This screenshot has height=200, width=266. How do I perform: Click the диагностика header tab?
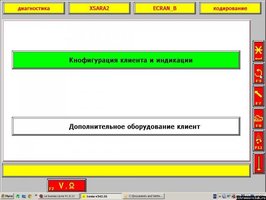(34, 8)
